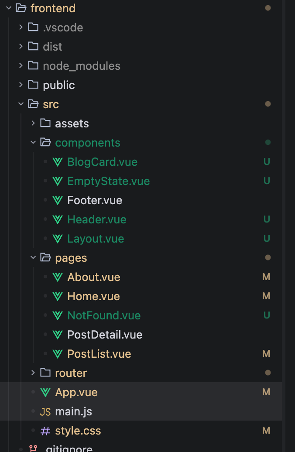Viewport: 295px width, 452px height.
Task: Click the M status badge on Home.vue
Action: coord(266,296)
